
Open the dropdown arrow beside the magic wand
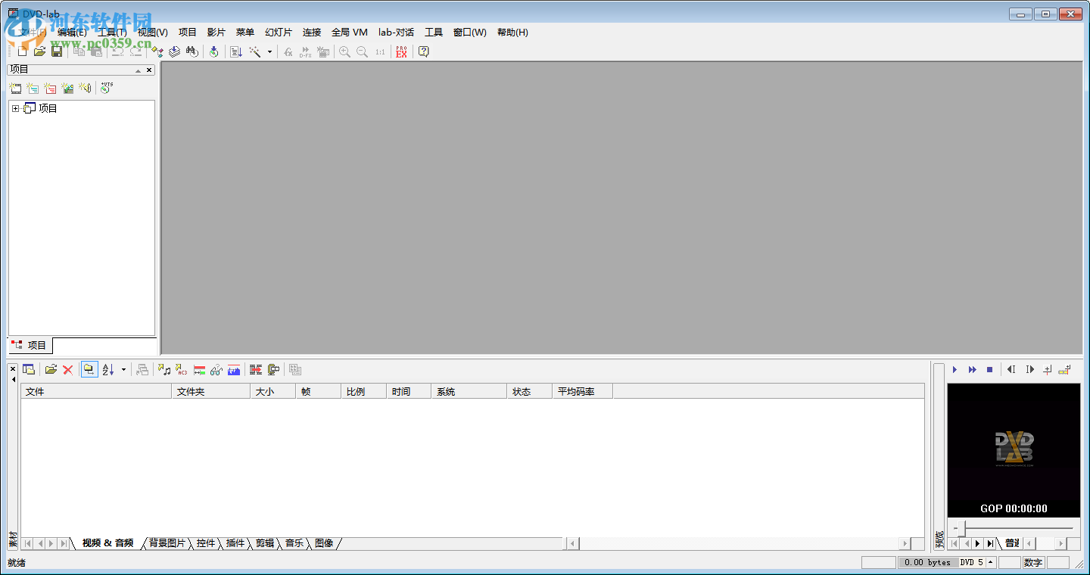pos(269,52)
